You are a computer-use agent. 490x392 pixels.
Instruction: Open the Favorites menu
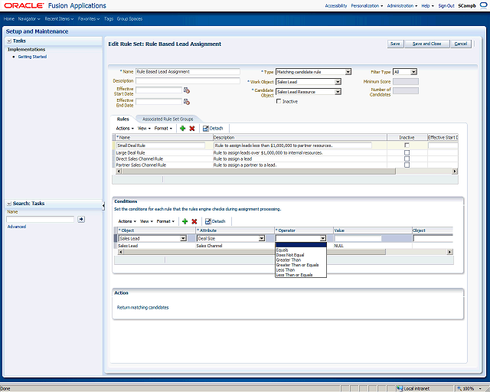pyautogui.click(x=89, y=18)
